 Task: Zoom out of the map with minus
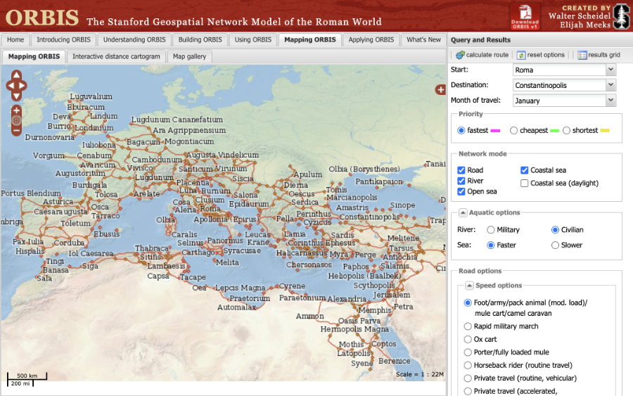click(x=16, y=130)
